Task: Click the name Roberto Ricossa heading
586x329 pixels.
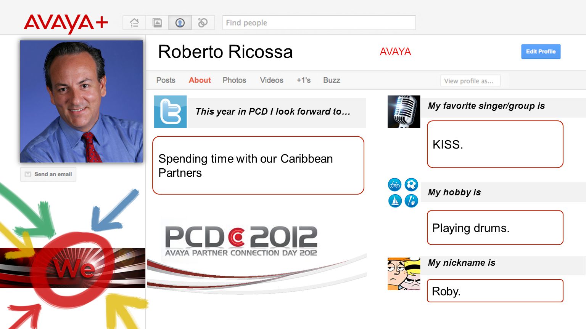Action: [225, 52]
